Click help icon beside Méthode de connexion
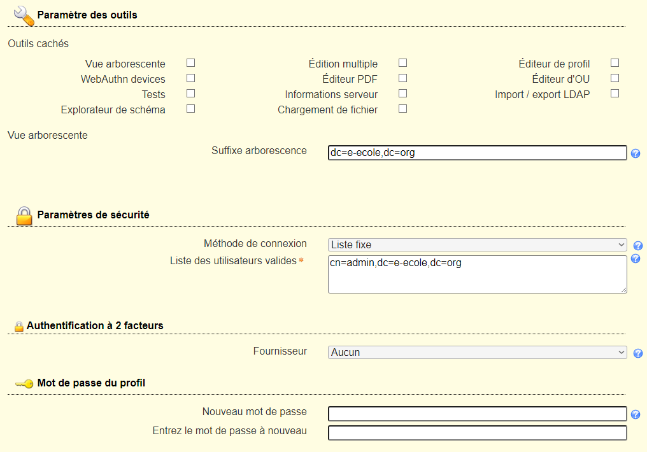 (x=637, y=246)
